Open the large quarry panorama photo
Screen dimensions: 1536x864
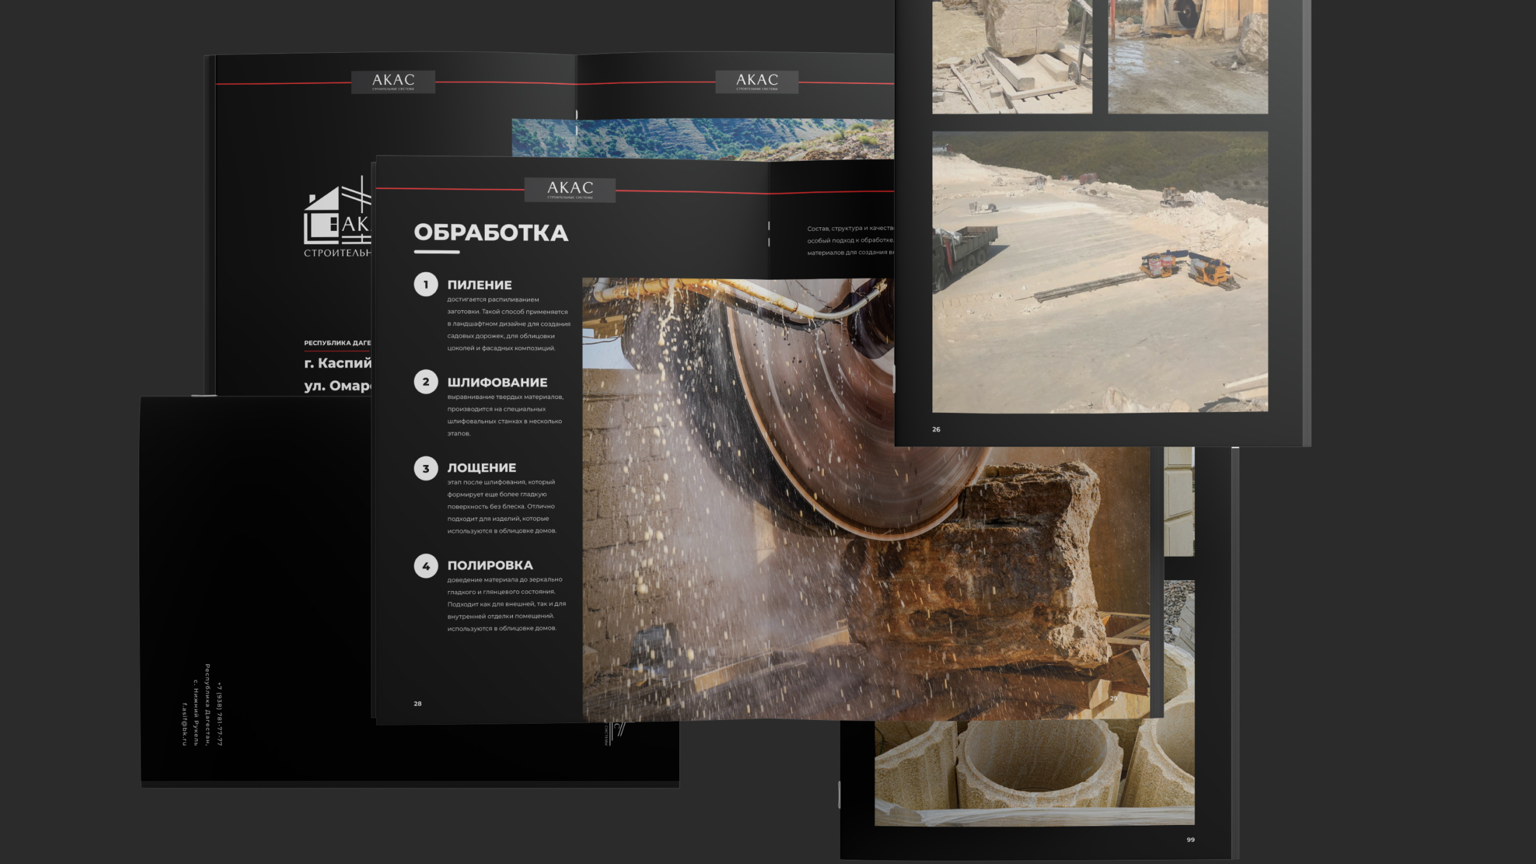(1100, 272)
